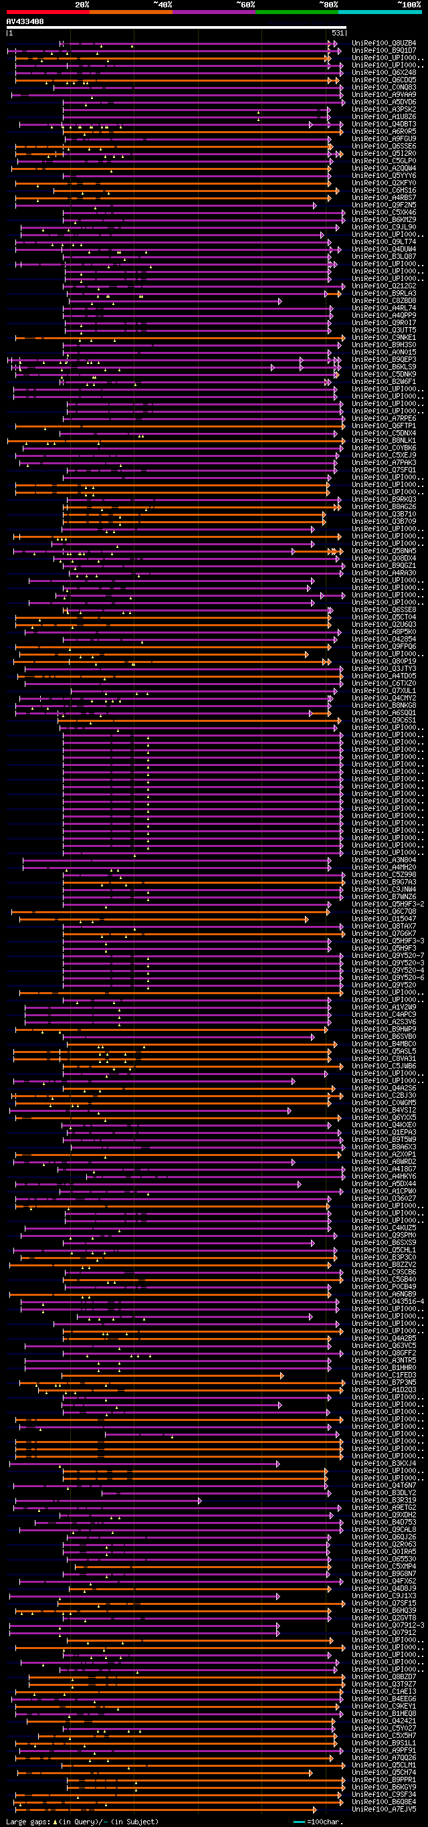428x1827 pixels.
Task: Select the orange ~40% identity legend segment
Action: 131,12
